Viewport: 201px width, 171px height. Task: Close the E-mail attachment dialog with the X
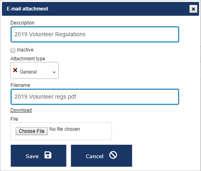point(193,9)
